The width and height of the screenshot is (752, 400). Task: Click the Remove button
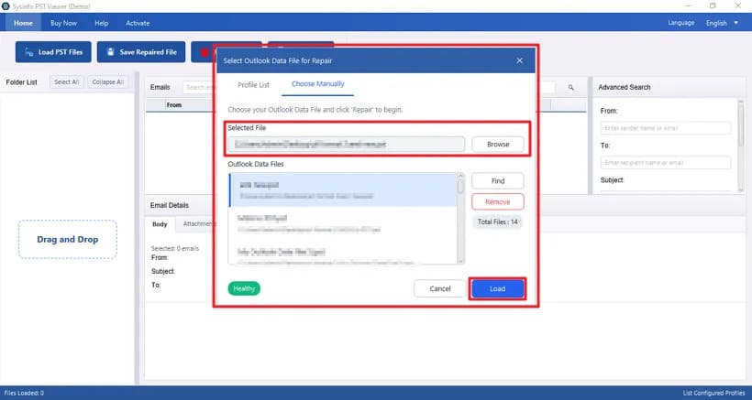[498, 202]
